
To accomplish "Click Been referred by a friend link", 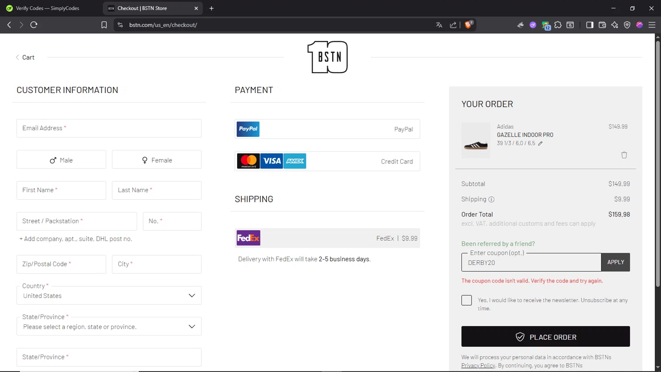I will pos(498,244).
